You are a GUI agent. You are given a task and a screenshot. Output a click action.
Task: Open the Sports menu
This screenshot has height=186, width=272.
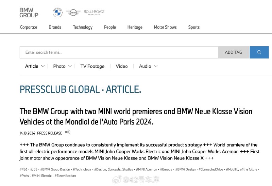194,27
